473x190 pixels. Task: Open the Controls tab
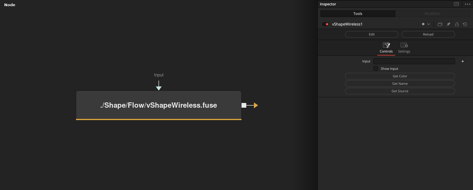pyautogui.click(x=386, y=48)
